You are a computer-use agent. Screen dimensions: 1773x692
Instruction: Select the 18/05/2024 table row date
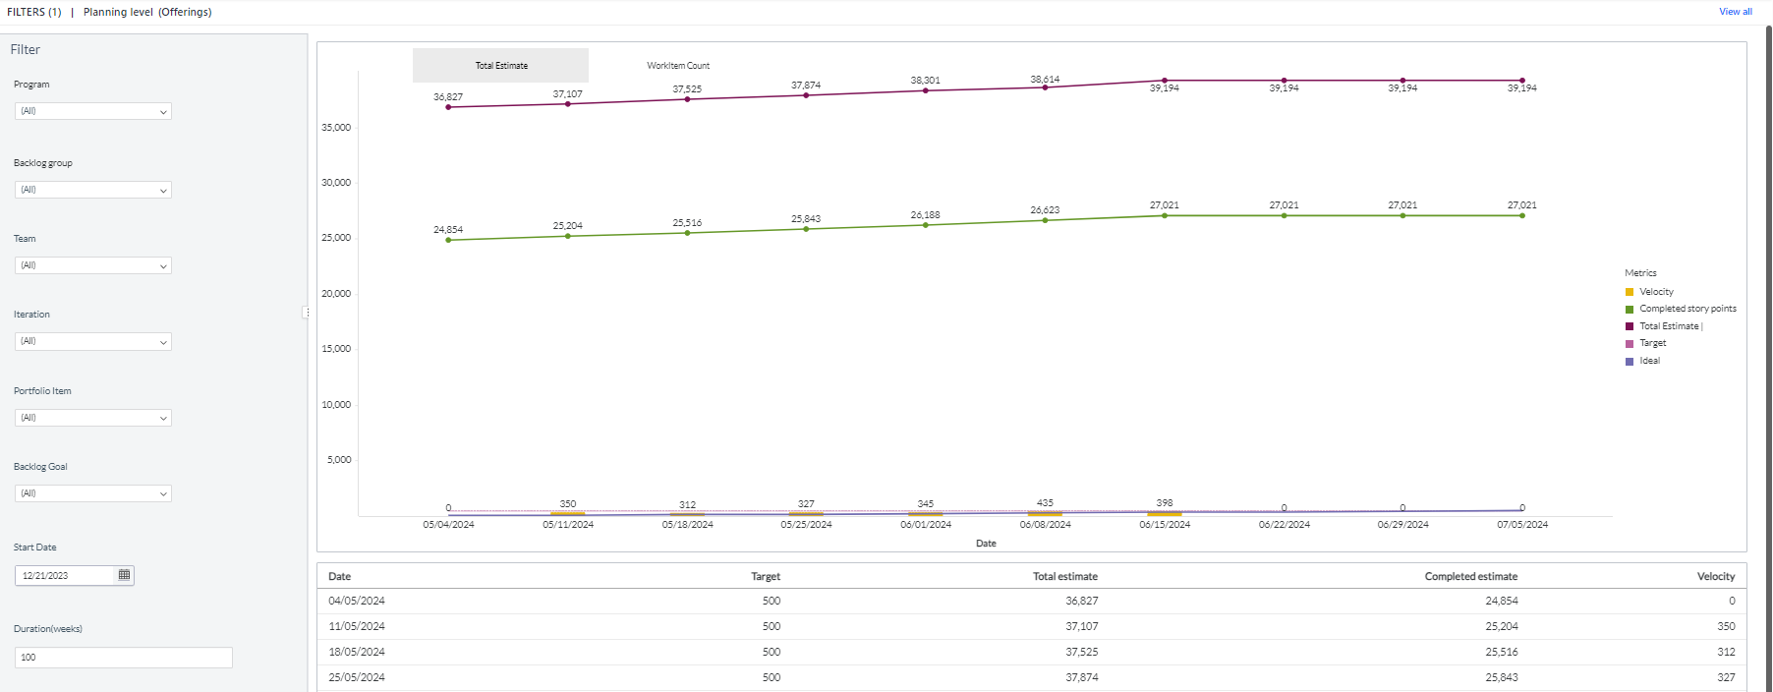coord(357,652)
